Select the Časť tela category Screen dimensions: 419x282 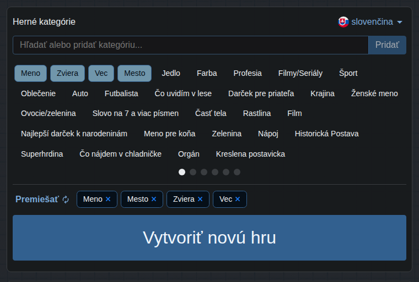211,114
